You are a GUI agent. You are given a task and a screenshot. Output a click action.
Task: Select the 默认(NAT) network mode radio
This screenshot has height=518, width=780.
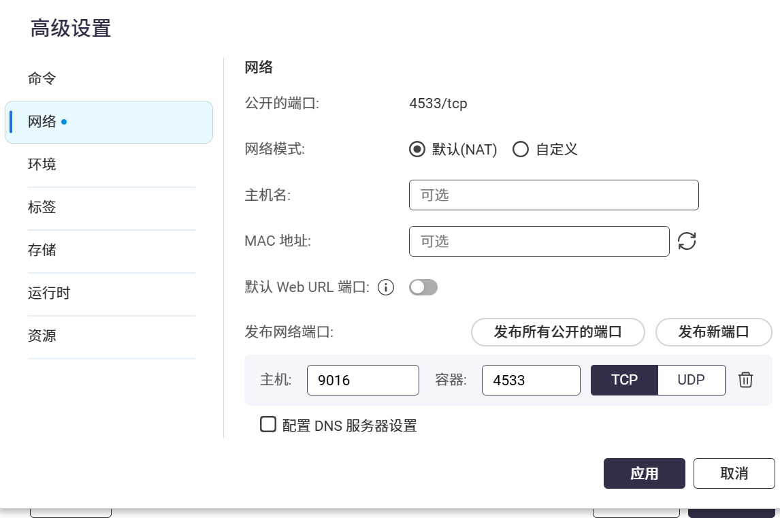click(x=417, y=150)
